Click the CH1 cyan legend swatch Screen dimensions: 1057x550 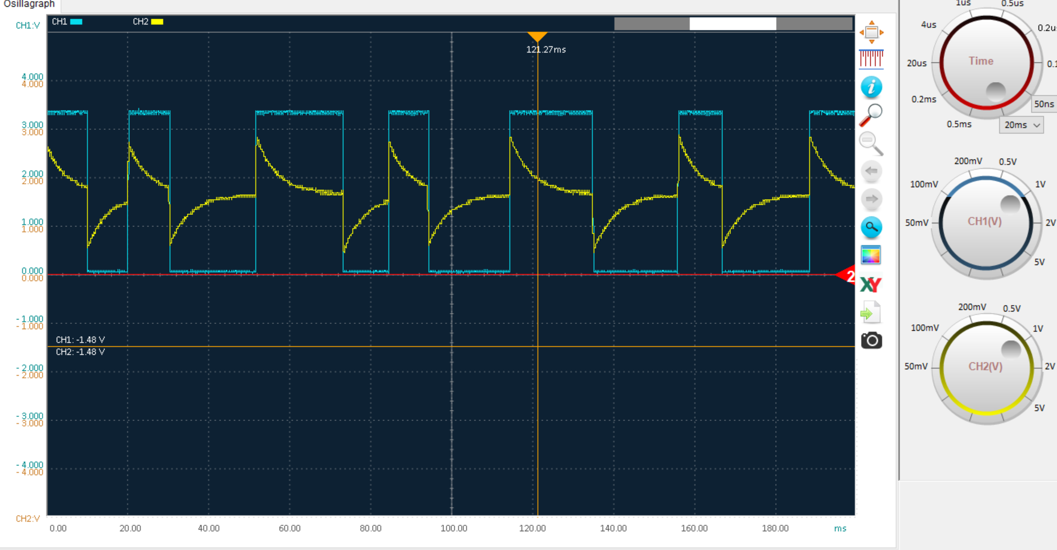pos(76,22)
